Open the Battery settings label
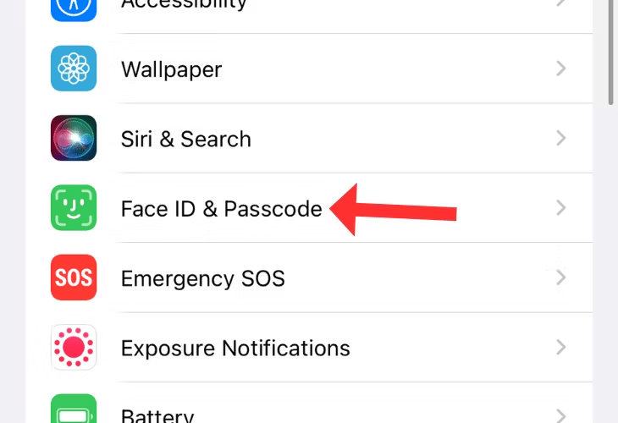 (157, 415)
